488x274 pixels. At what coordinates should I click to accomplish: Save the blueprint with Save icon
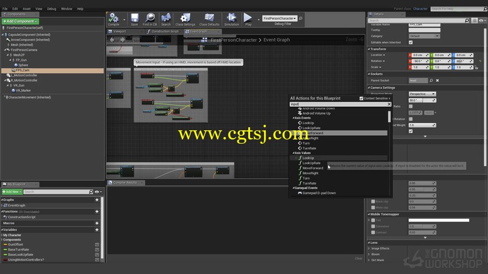click(x=134, y=19)
